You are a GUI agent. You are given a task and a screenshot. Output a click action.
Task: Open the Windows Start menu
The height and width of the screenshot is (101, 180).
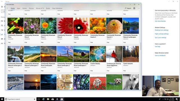click(2, 99)
